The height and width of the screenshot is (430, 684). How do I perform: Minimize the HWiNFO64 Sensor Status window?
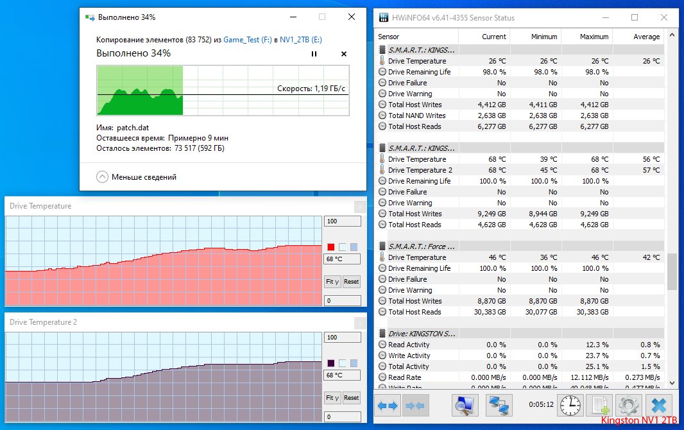(606, 17)
